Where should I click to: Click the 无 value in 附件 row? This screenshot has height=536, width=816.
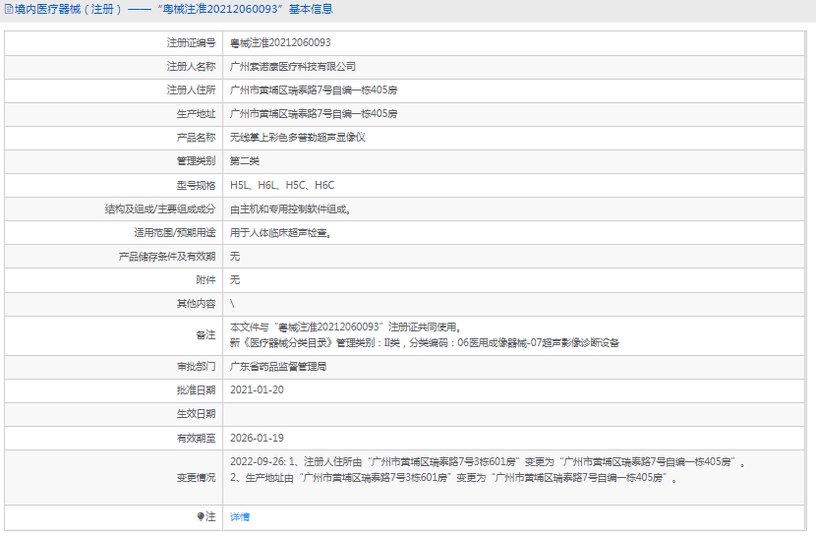235,280
